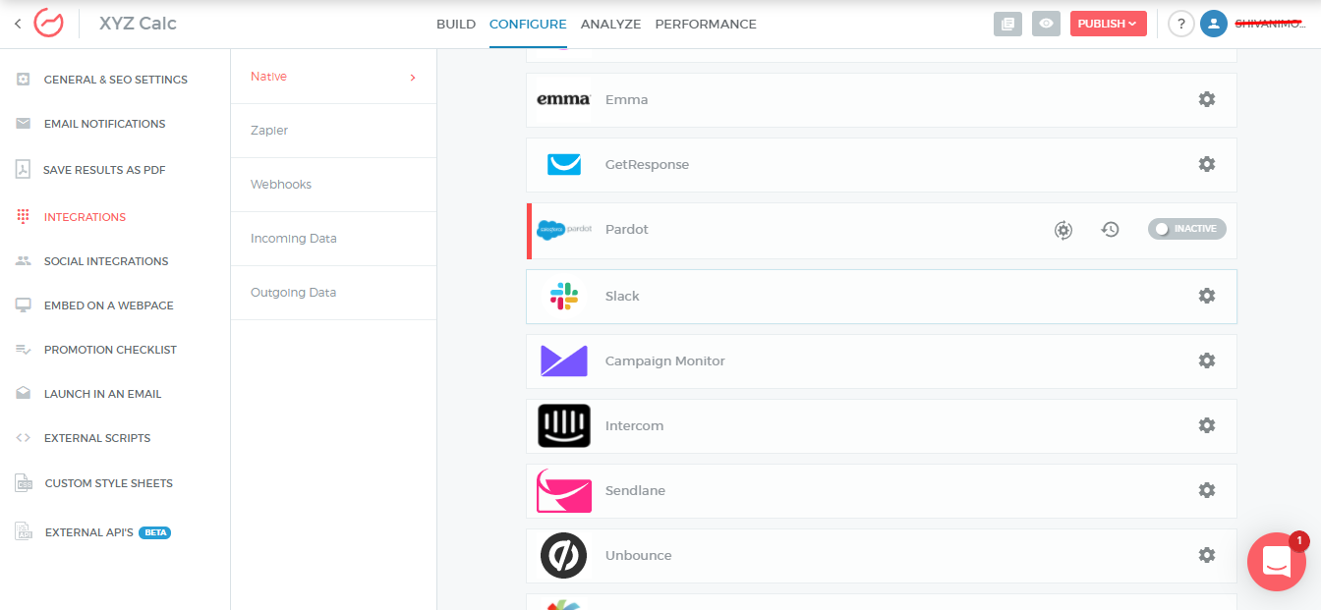Screen dimensions: 1321x610
Task: Click the Promotion Checklist icon
Action: click(x=24, y=350)
